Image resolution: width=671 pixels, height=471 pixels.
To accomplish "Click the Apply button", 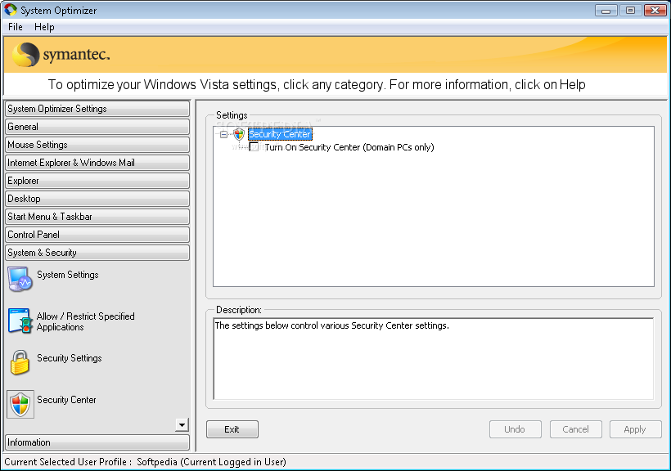I will coord(636,429).
